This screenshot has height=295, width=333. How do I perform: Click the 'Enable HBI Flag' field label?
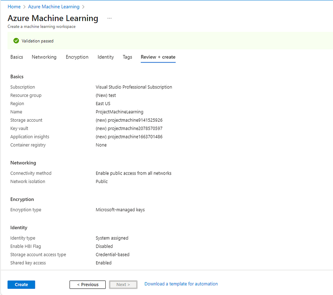(x=25, y=246)
